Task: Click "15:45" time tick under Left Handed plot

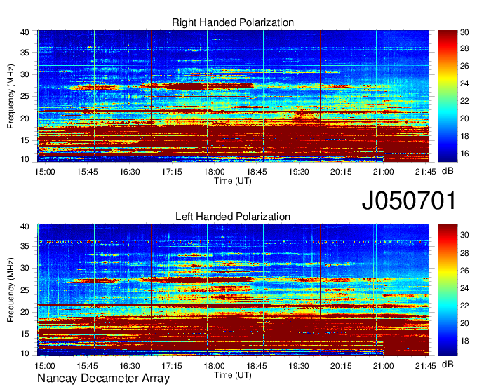Action: click(x=87, y=366)
